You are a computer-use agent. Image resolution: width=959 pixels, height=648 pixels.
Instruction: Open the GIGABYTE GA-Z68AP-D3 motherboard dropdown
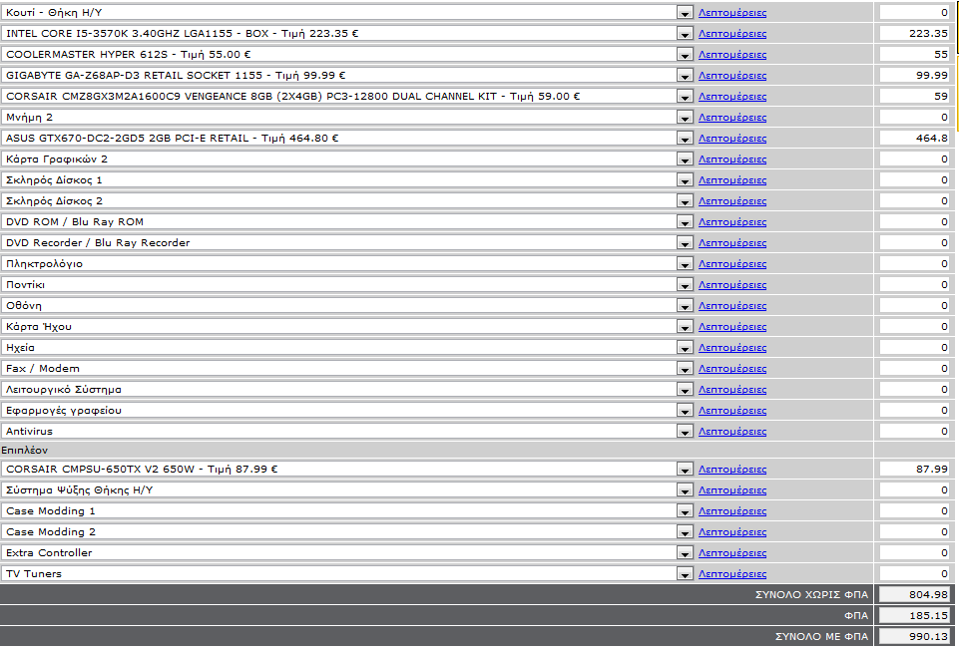347,75
